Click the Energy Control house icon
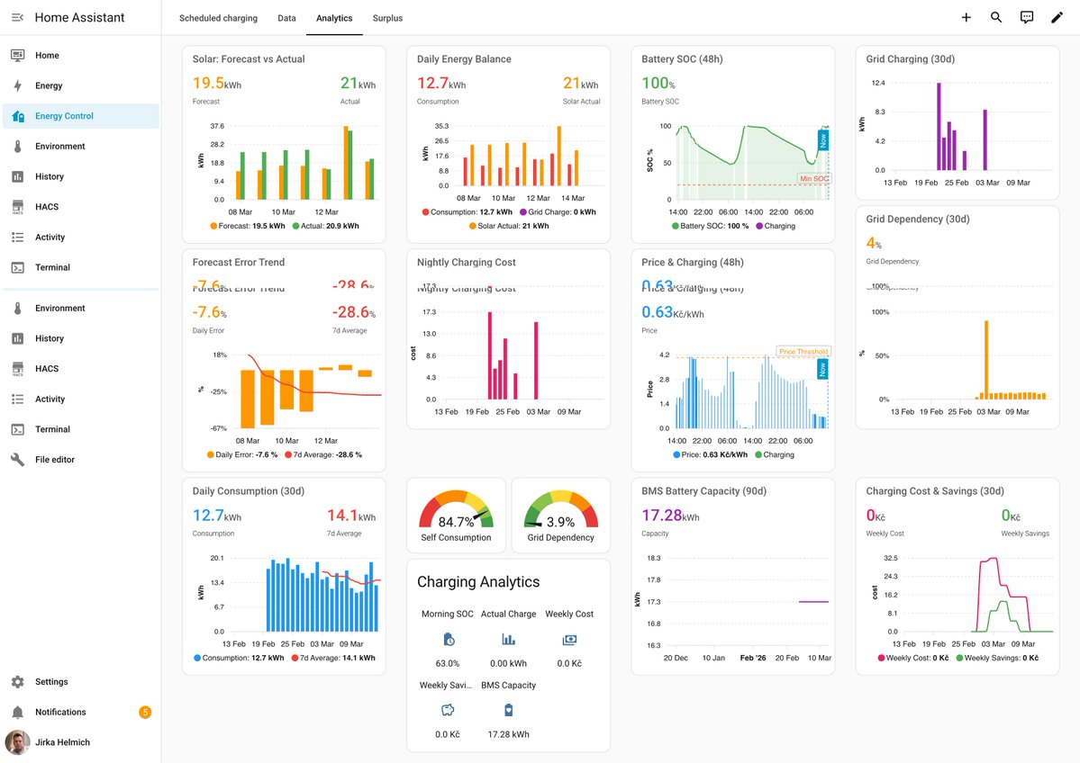Image resolution: width=1080 pixels, height=763 pixels. pos(18,115)
